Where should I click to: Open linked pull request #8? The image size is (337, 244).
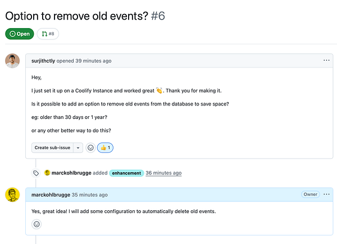(48, 34)
